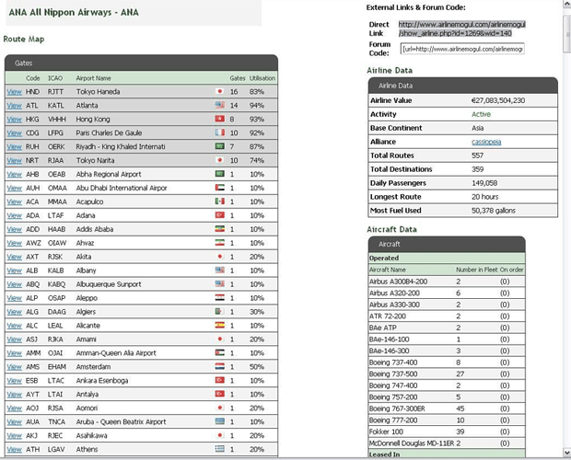This screenshot has width=571, height=460.
Task: Click the Japan flag in Akita row
Action: point(219,257)
